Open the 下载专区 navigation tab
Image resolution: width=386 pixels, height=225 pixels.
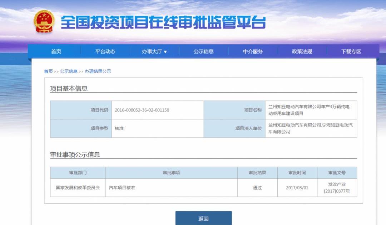(351, 52)
